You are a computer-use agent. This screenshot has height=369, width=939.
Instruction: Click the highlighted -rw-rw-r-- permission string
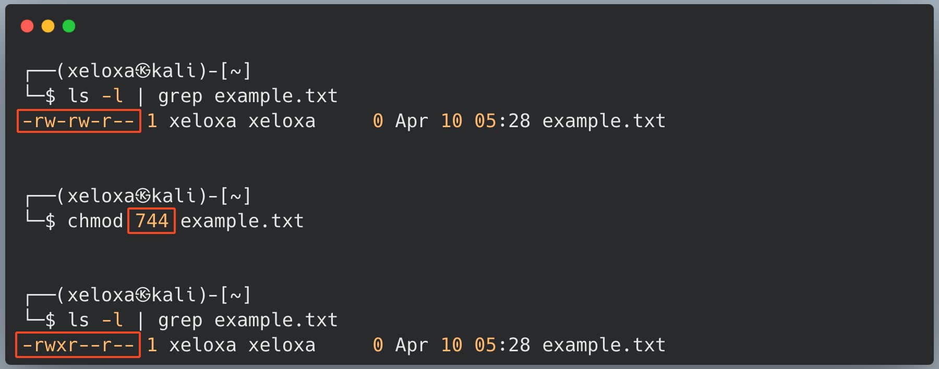tap(79, 121)
